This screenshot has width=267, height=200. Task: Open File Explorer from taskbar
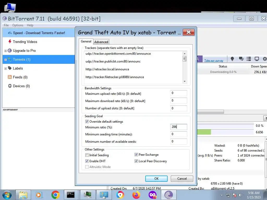23,195
